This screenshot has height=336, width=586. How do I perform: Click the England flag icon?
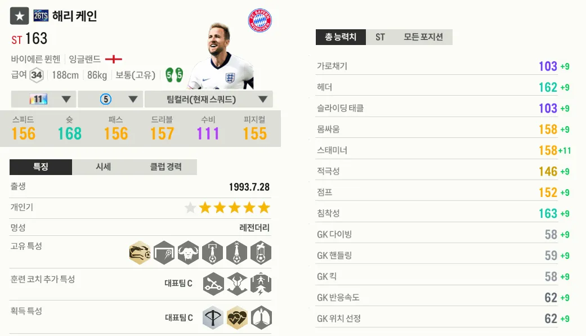[x=114, y=59]
